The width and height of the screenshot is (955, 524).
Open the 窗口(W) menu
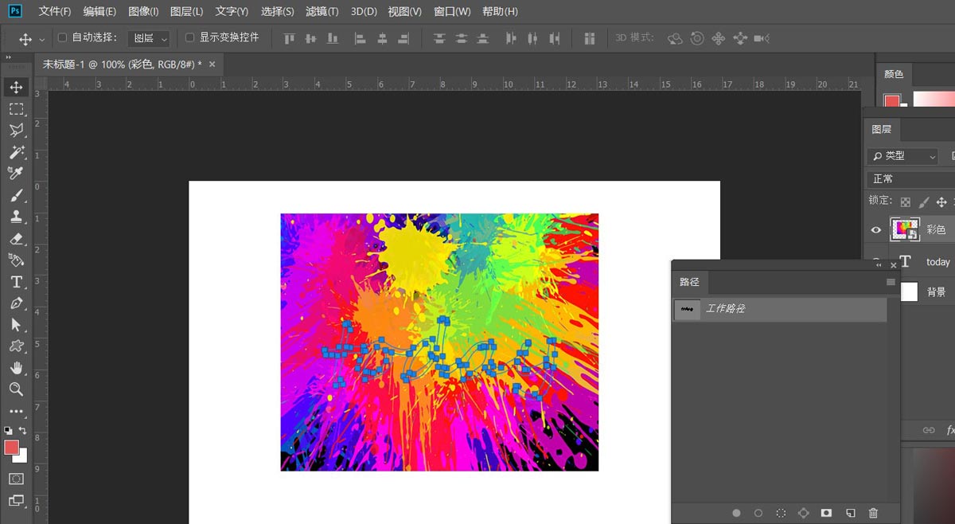452,12
